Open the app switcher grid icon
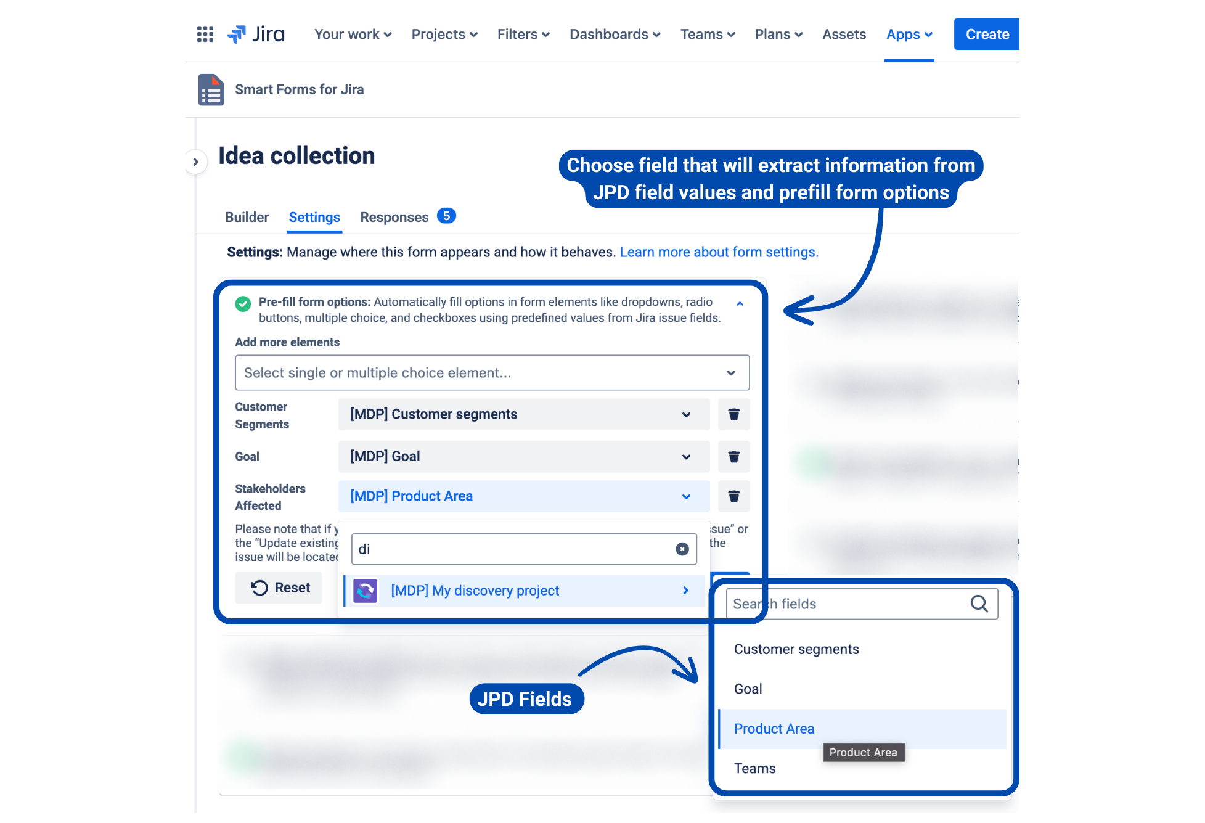Image resolution: width=1205 pixels, height=823 pixels. pyautogui.click(x=204, y=34)
